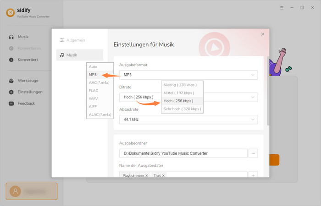
Task: Click the Ausgabeordner path field
Action: 183,153
